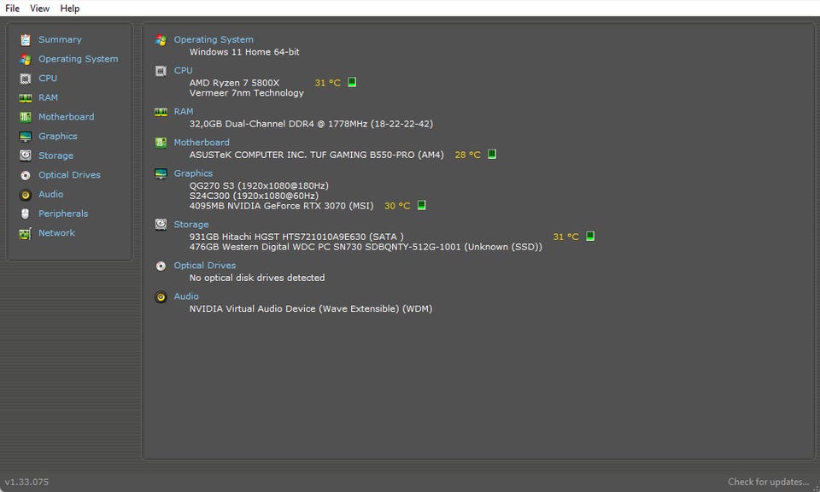Open the Peripherals sidebar section

pos(62,214)
